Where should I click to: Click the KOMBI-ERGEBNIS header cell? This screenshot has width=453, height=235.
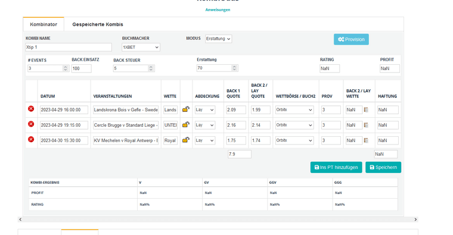pos(83,182)
